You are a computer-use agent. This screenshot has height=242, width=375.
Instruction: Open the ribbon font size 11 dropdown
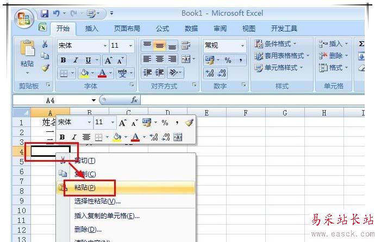coord(130,46)
